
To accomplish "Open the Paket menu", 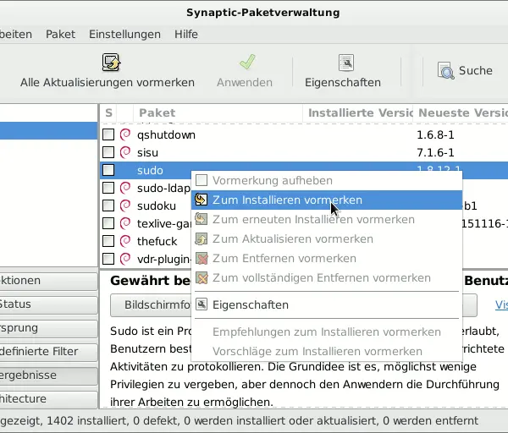I will pos(60,35).
